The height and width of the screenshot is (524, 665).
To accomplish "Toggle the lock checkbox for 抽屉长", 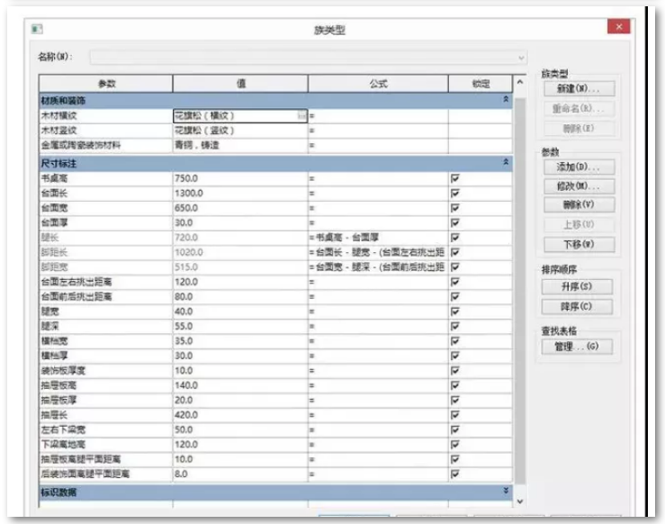I will [455, 415].
